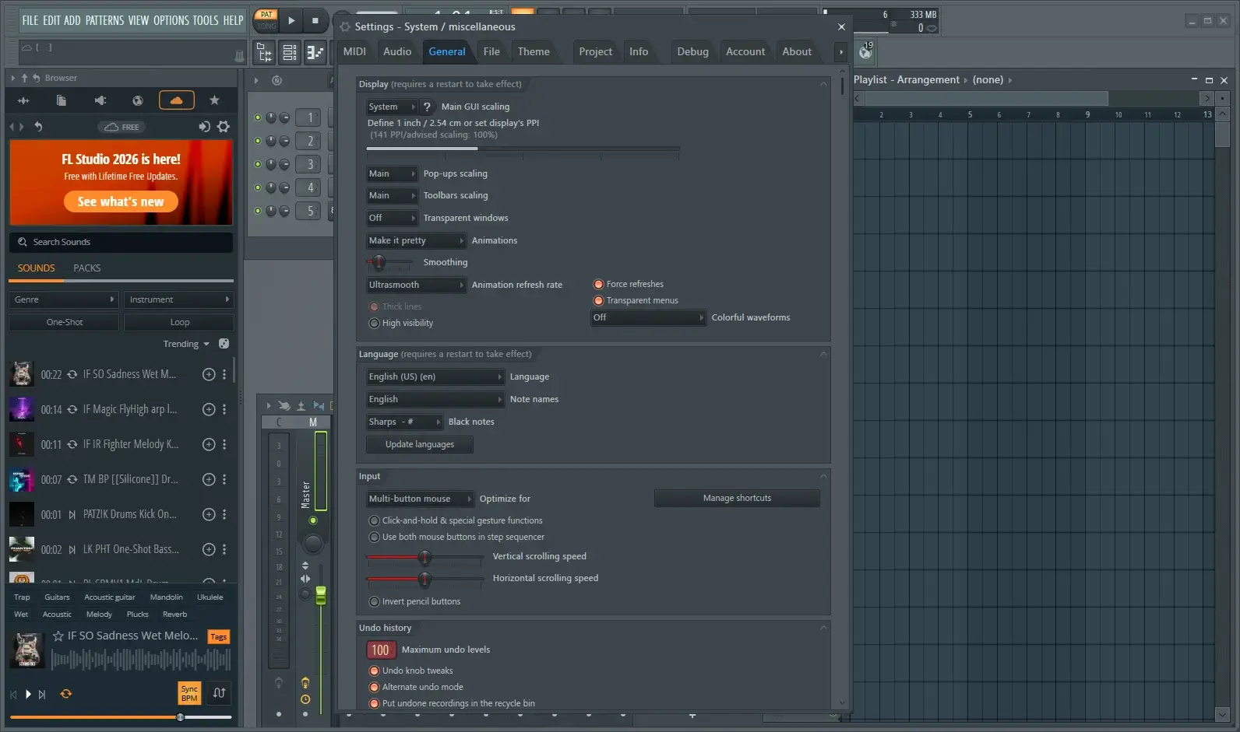The width and height of the screenshot is (1240, 732).
Task: Select the waveform tab icon in Browser
Action: point(23,100)
